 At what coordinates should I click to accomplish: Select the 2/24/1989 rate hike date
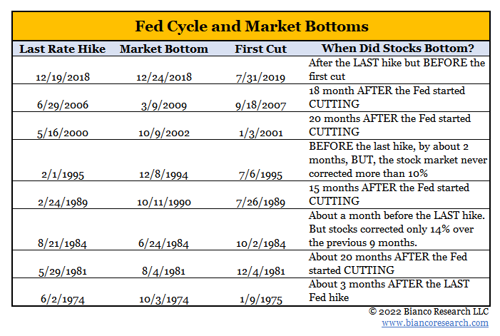click(x=62, y=202)
